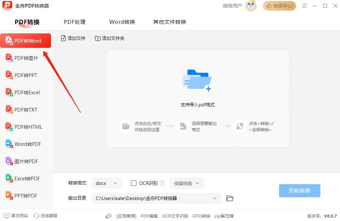Switch to the PDF处理 tab
The width and height of the screenshot is (340, 221).
click(75, 22)
